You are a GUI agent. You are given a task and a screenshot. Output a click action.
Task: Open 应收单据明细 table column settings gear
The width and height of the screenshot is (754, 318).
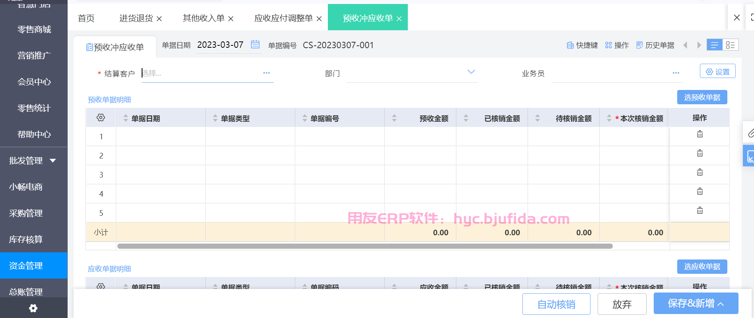tap(101, 286)
